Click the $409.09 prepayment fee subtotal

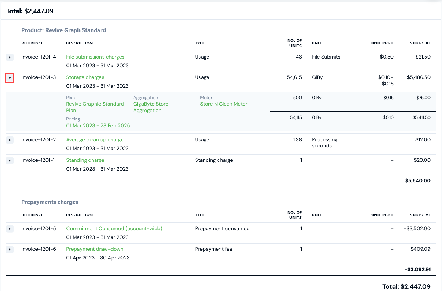pyautogui.click(x=421, y=249)
